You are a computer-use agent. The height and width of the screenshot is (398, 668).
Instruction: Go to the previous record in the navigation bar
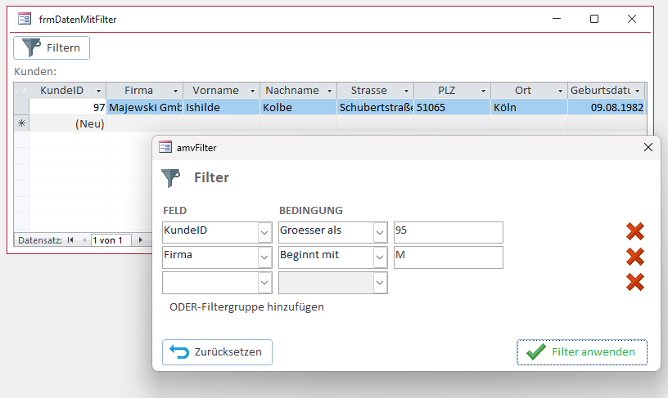[84, 239]
